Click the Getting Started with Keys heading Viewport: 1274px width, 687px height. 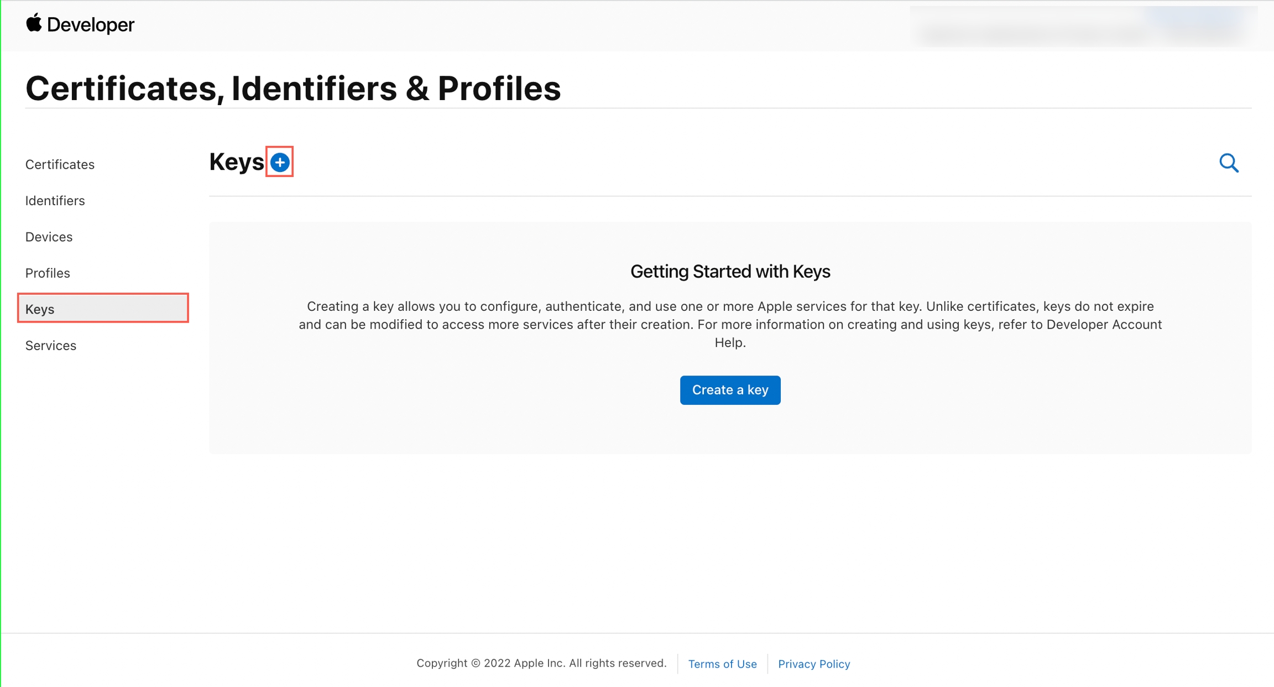[730, 272]
